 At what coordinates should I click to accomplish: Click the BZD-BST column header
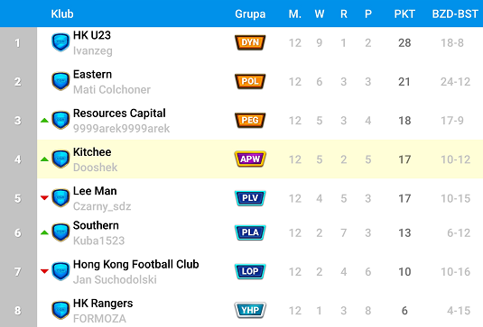(x=455, y=14)
